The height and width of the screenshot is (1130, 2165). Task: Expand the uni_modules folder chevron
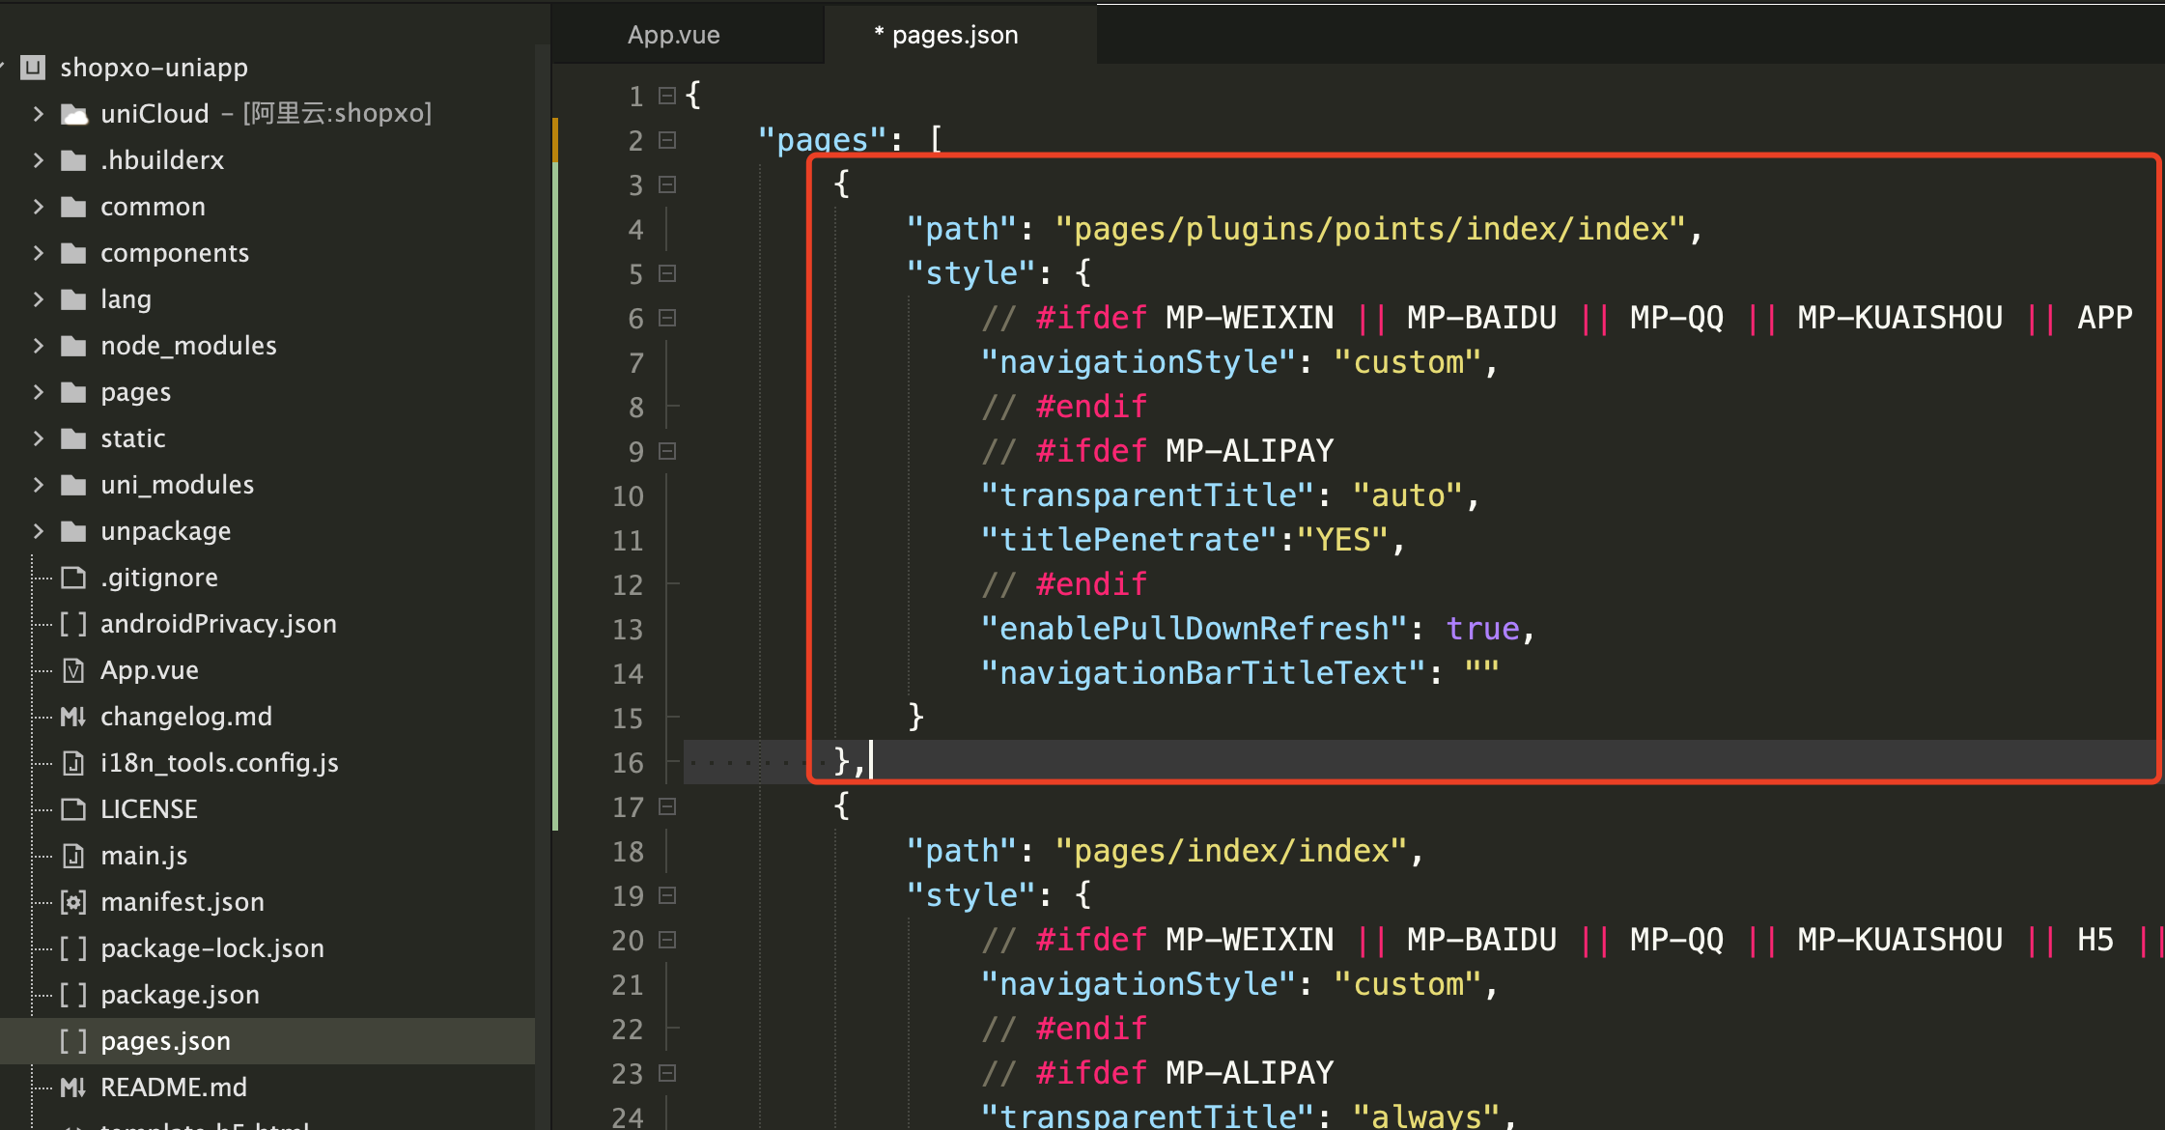coord(39,485)
